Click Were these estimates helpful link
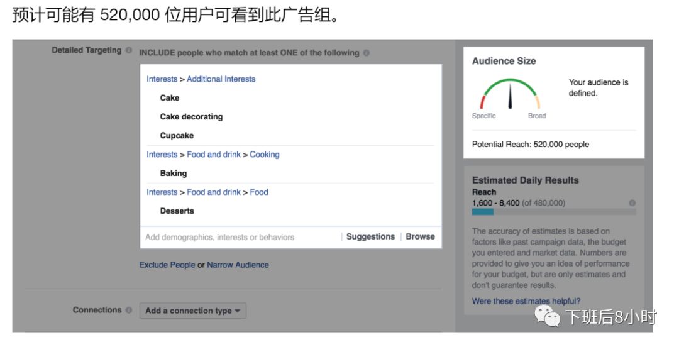The image size is (679, 347). 526,301
